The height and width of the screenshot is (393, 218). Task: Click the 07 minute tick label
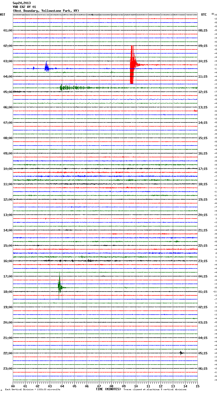[x=99, y=386]
